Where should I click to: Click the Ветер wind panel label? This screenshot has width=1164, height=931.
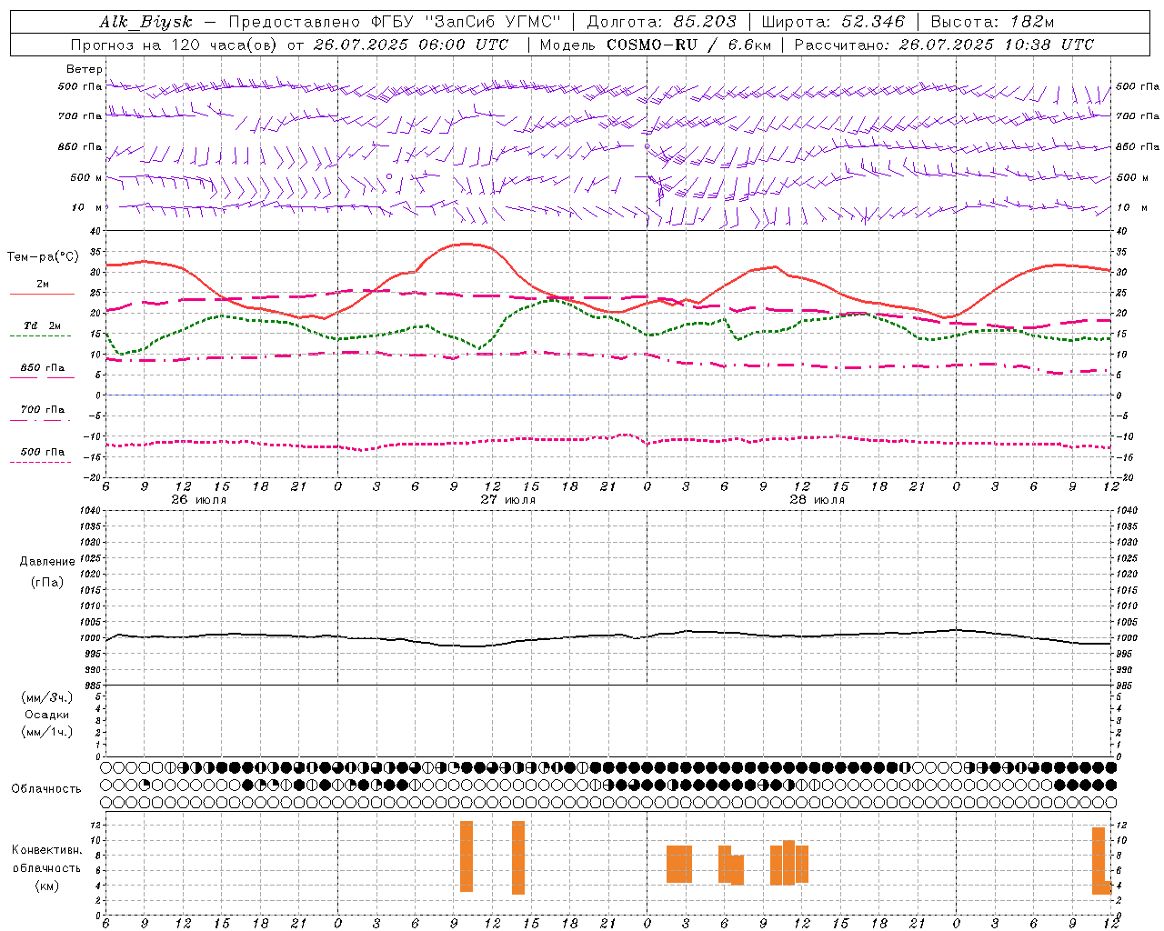pos(84,69)
